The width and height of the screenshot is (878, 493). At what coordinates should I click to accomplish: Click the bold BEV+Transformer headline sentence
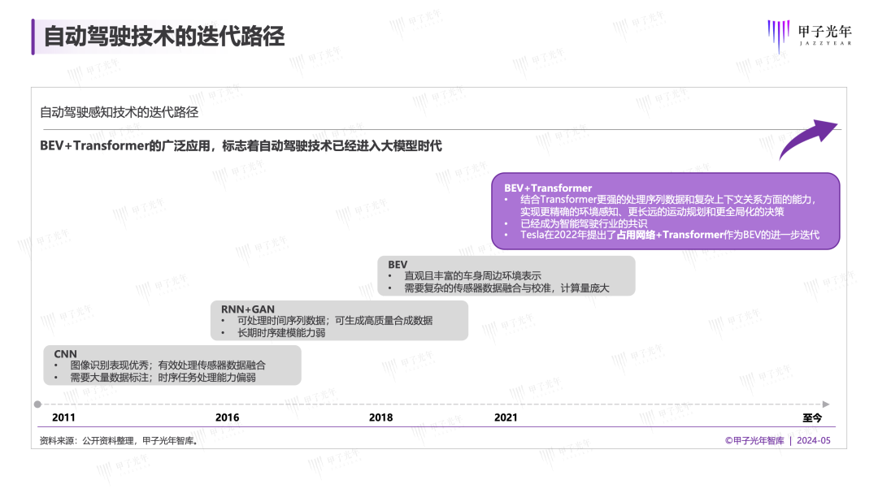(241, 145)
